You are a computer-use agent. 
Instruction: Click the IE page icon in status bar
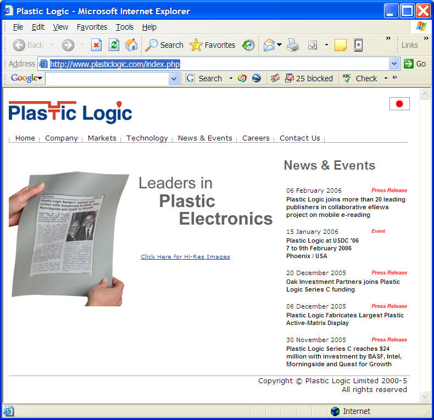tap(8, 411)
